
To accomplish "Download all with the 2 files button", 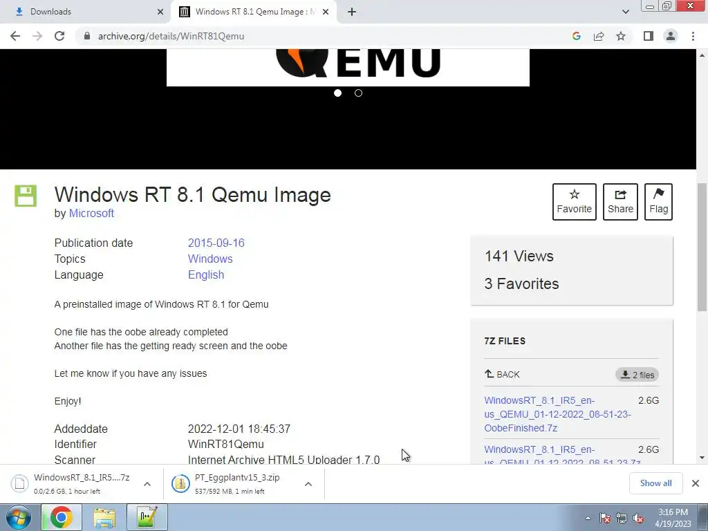I will point(637,375).
